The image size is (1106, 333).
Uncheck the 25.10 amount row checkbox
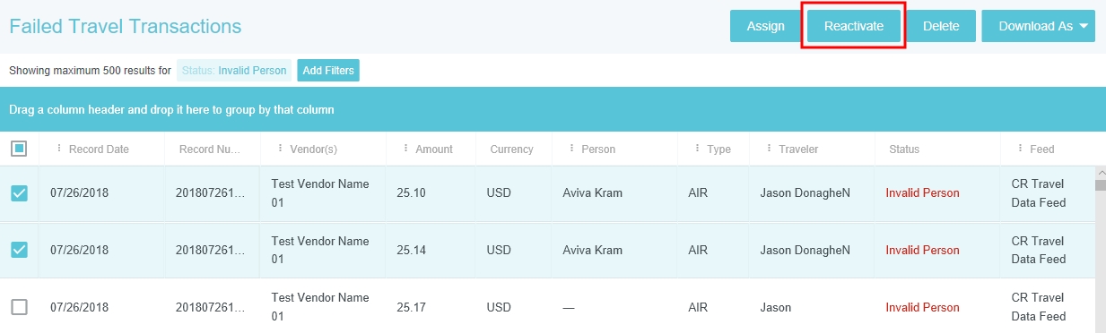tap(19, 193)
